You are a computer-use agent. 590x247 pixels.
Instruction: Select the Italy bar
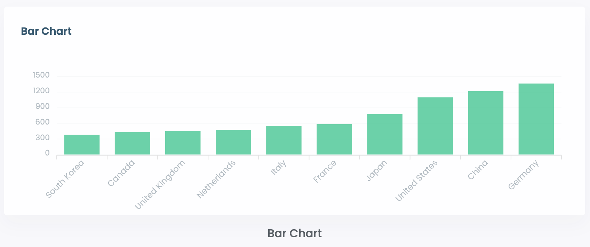[x=284, y=140]
